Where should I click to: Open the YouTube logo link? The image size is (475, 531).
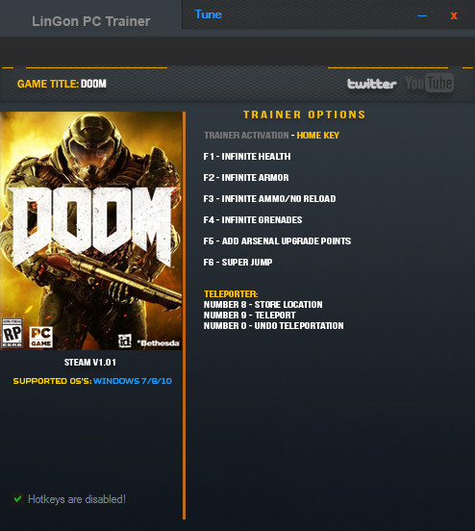(429, 83)
